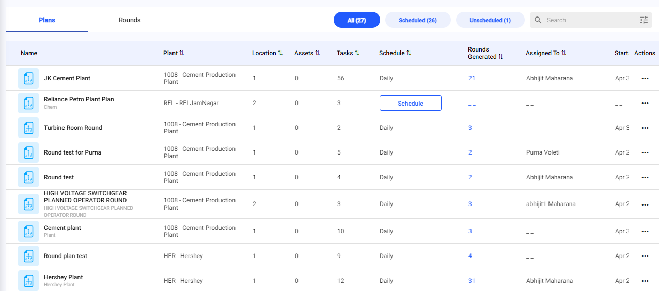
Task: Click Cement plant plan name
Action: point(62,228)
